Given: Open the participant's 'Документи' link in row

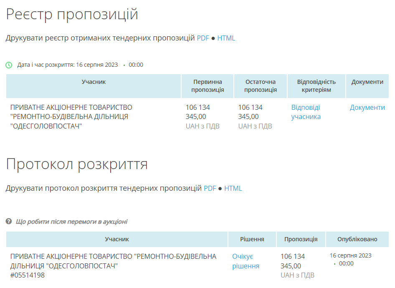Looking at the screenshot, I should click(367, 107).
